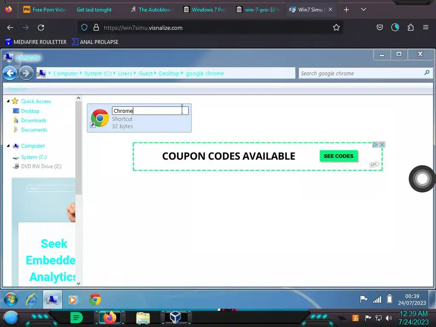Close the Win7 Simu tab
Viewport: 436px width, 327px height.
tap(330, 9)
